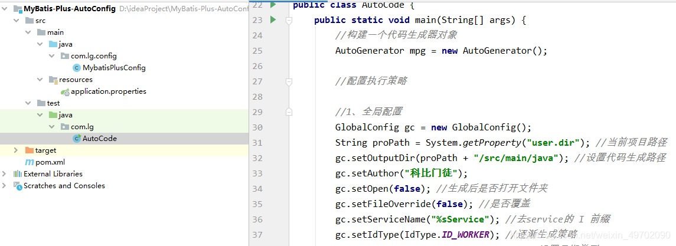Collapse the resources folder node
Image resolution: width=676 pixels, height=246 pixels.
click(x=40, y=80)
